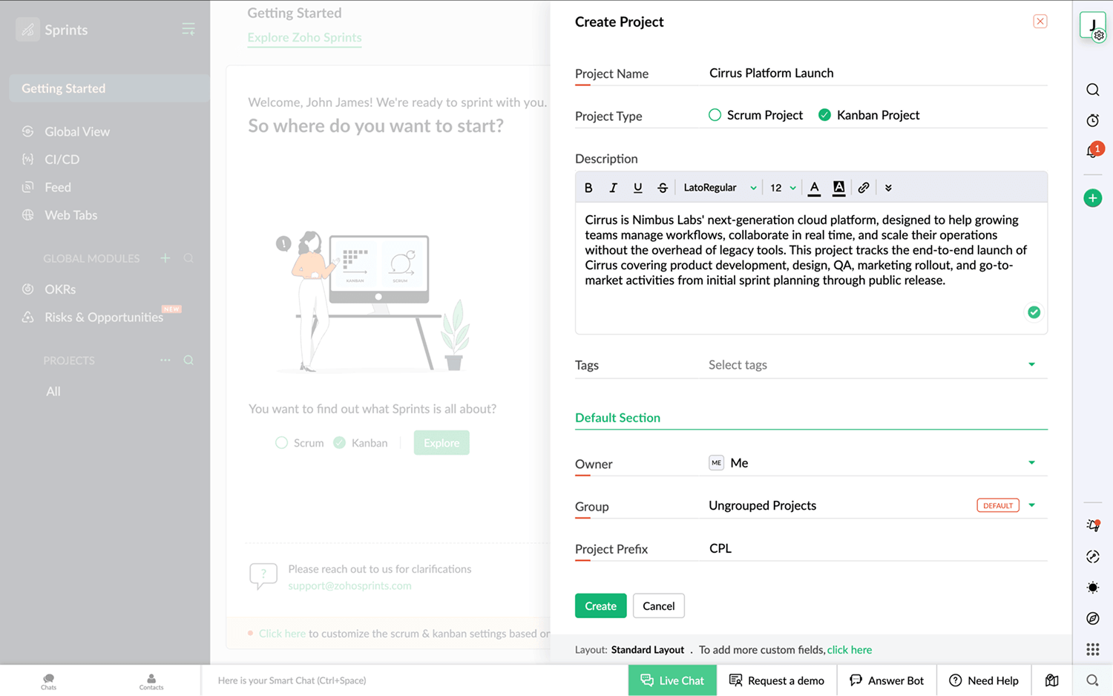The image size is (1113, 696).
Task: Click search icon in bottom bar
Action: pyautogui.click(x=1092, y=680)
